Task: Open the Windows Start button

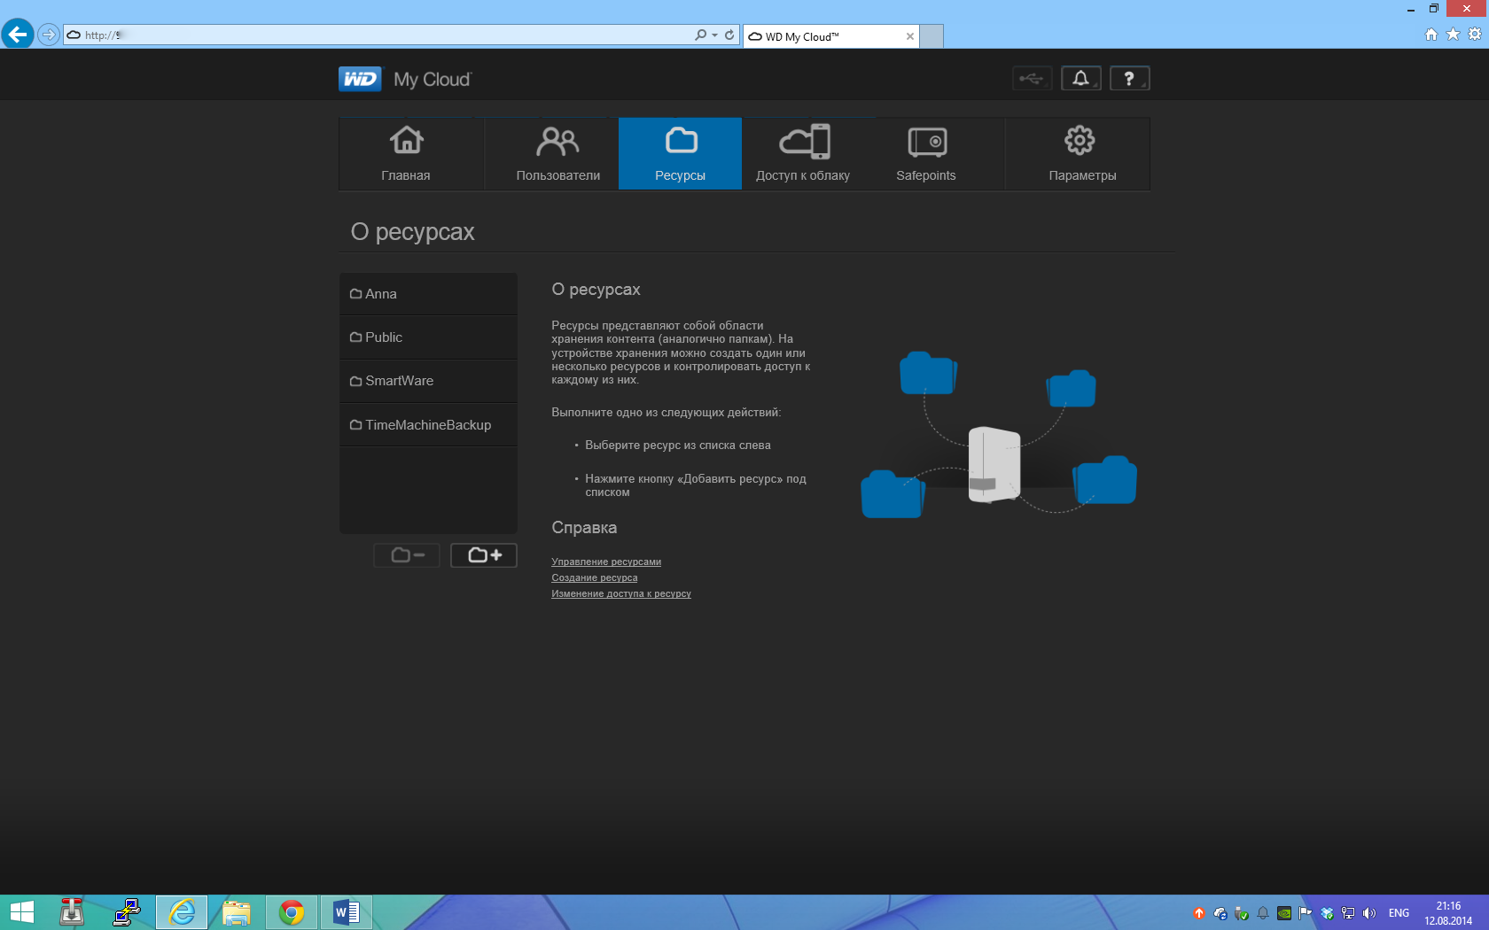Action: point(21,912)
